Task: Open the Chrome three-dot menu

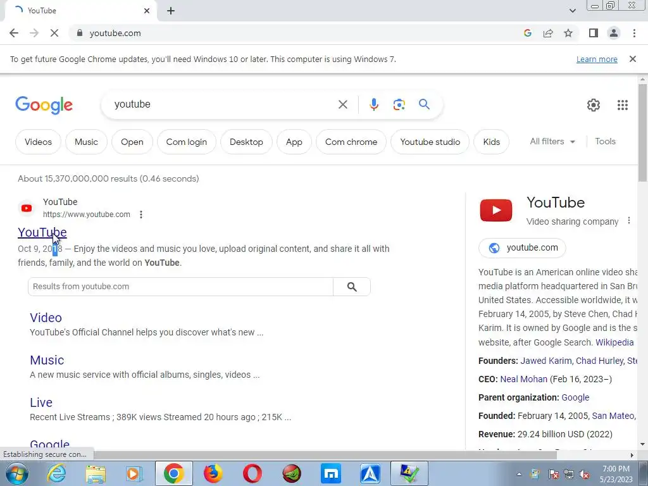Action: 634,33
